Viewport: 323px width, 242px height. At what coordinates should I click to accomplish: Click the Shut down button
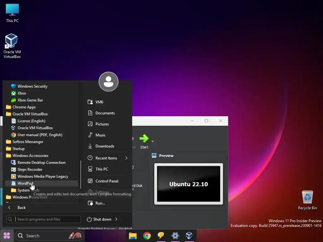[x=99, y=219]
